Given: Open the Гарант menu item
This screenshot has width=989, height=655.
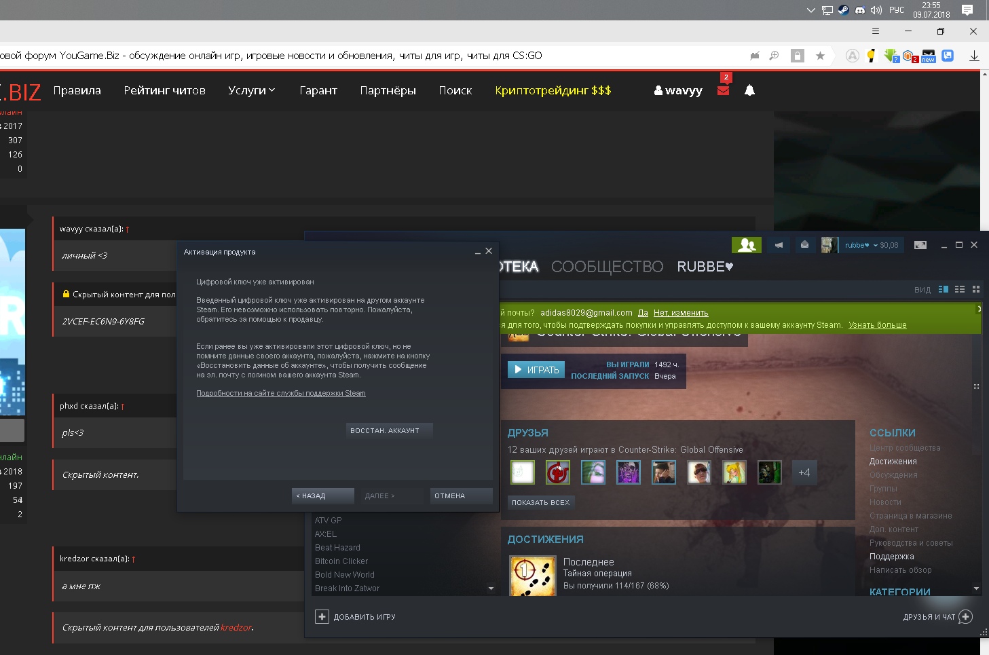Looking at the screenshot, I should coord(318,90).
